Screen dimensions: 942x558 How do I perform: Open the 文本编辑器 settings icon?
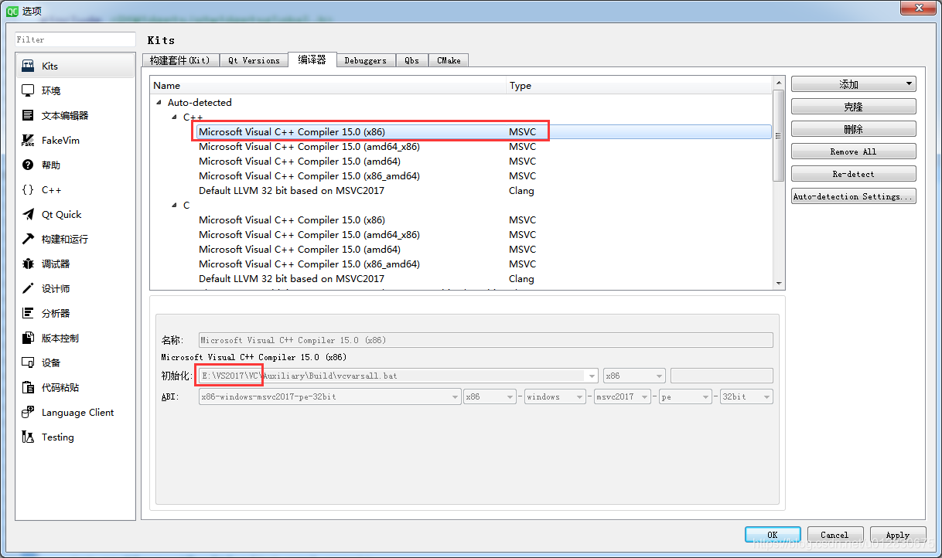click(28, 115)
